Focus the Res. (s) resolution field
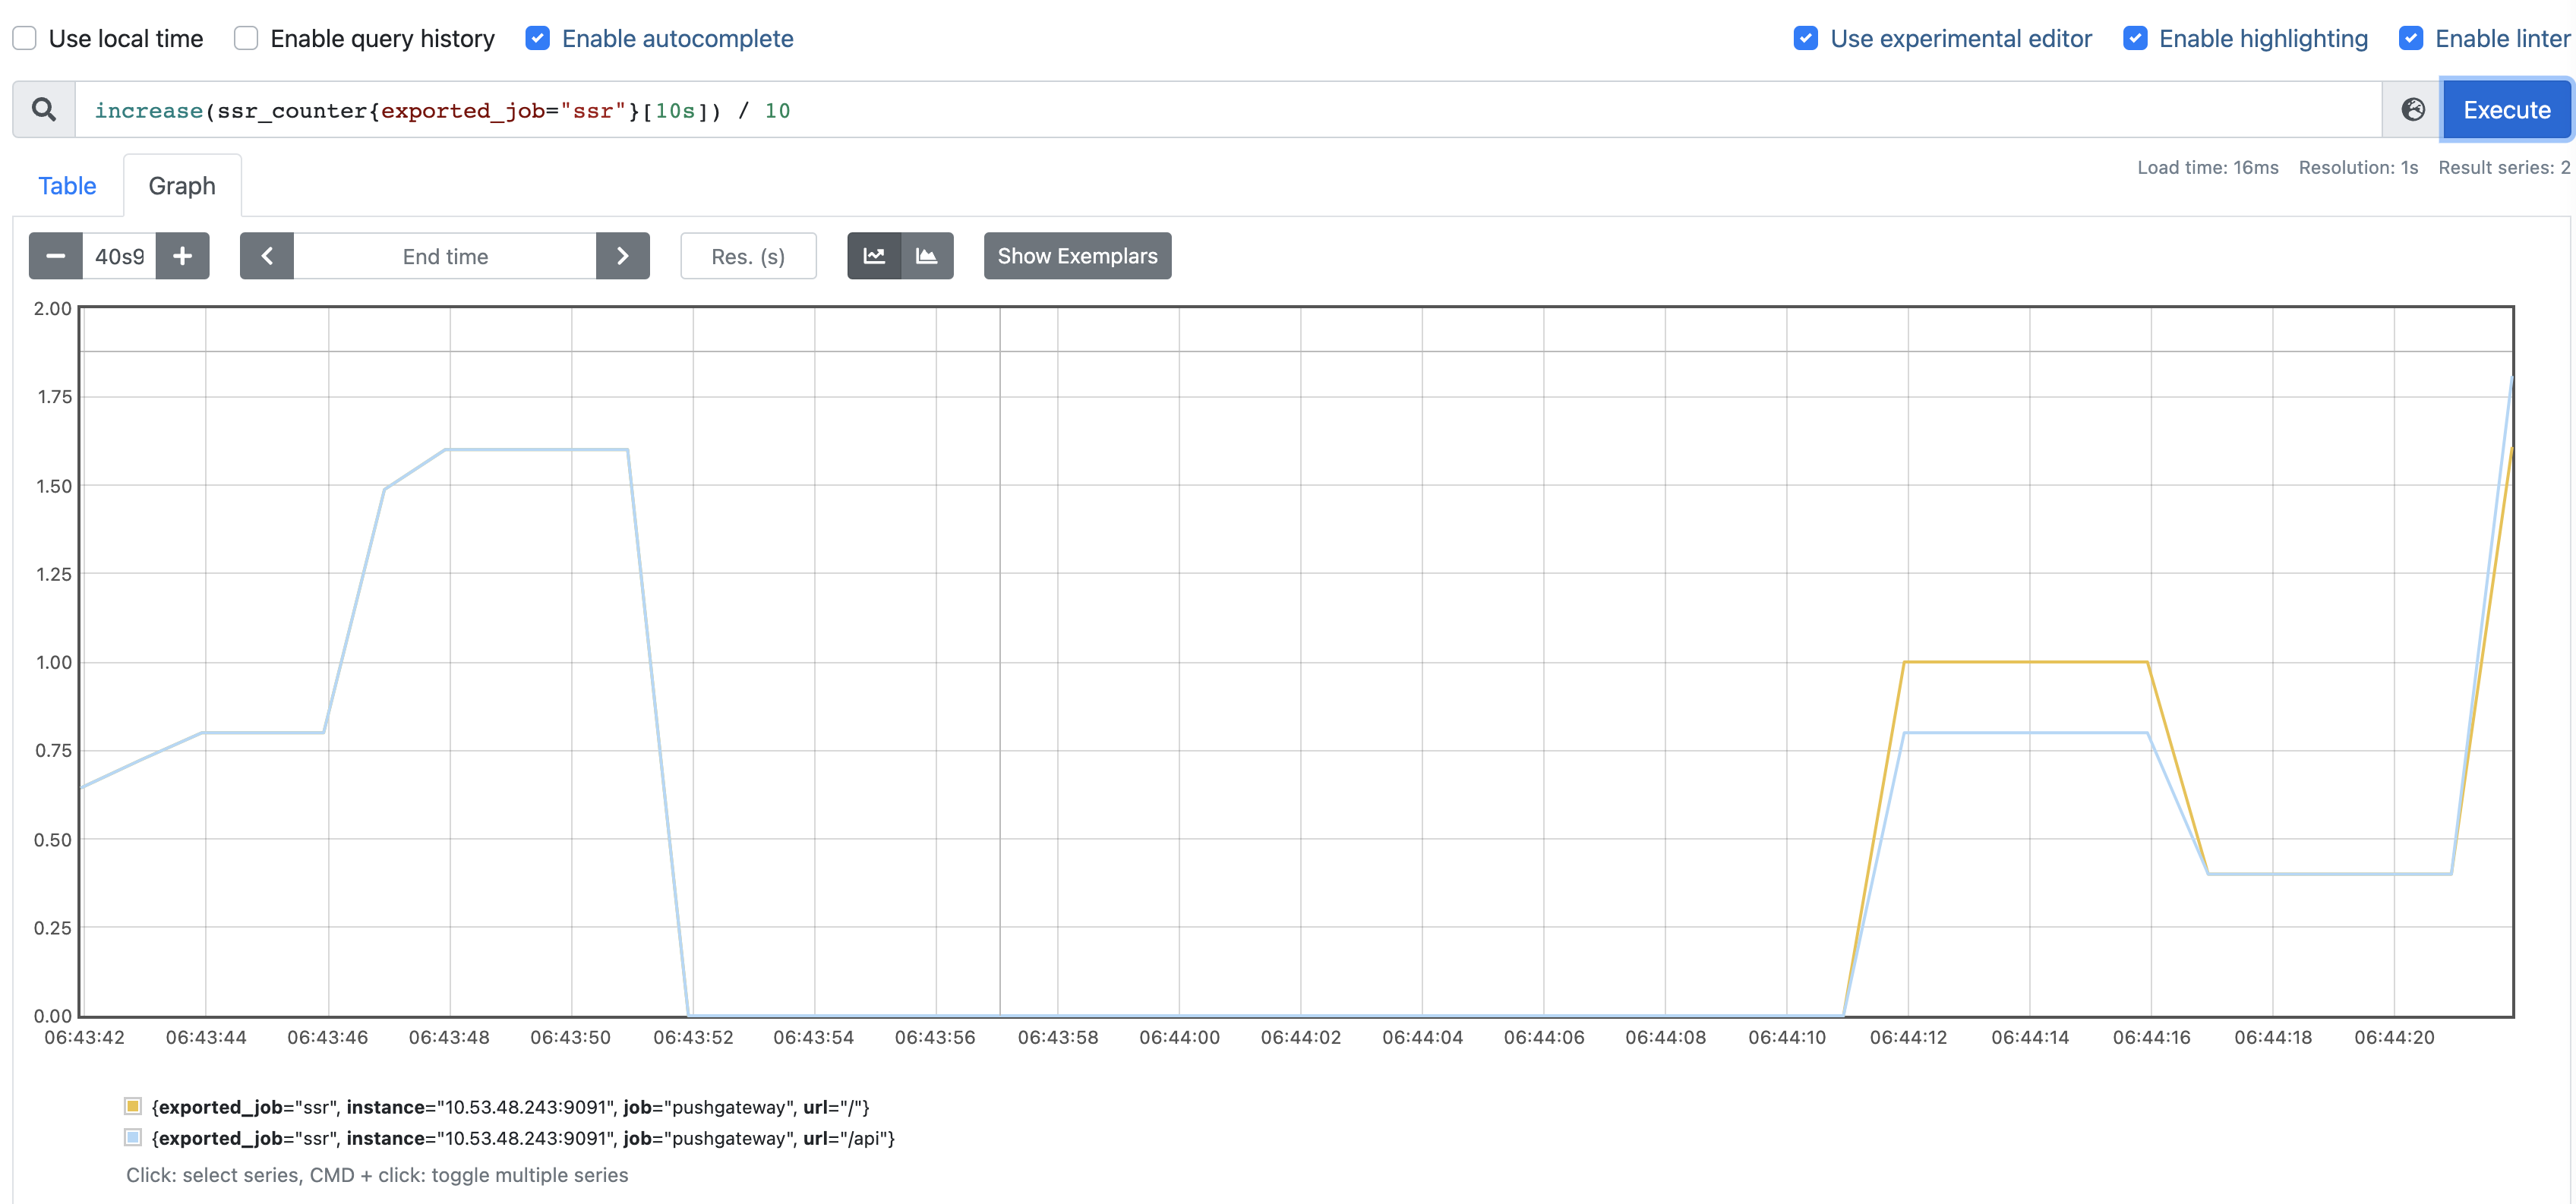The width and height of the screenshot is (2576, 1204). pyautogui.click(x=748, y=256)
